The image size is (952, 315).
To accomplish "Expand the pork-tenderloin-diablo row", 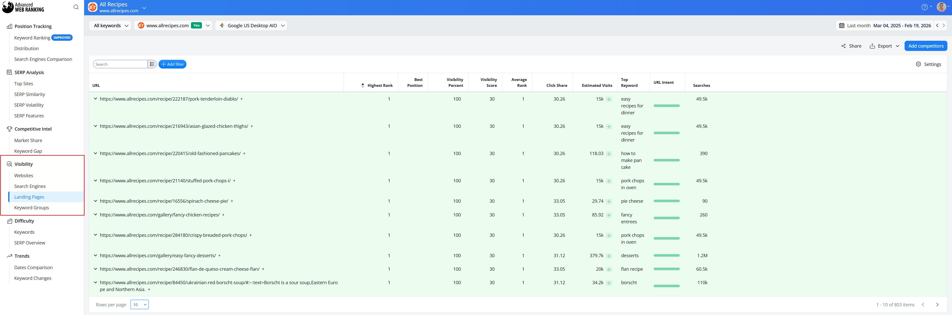I will 95,99.
